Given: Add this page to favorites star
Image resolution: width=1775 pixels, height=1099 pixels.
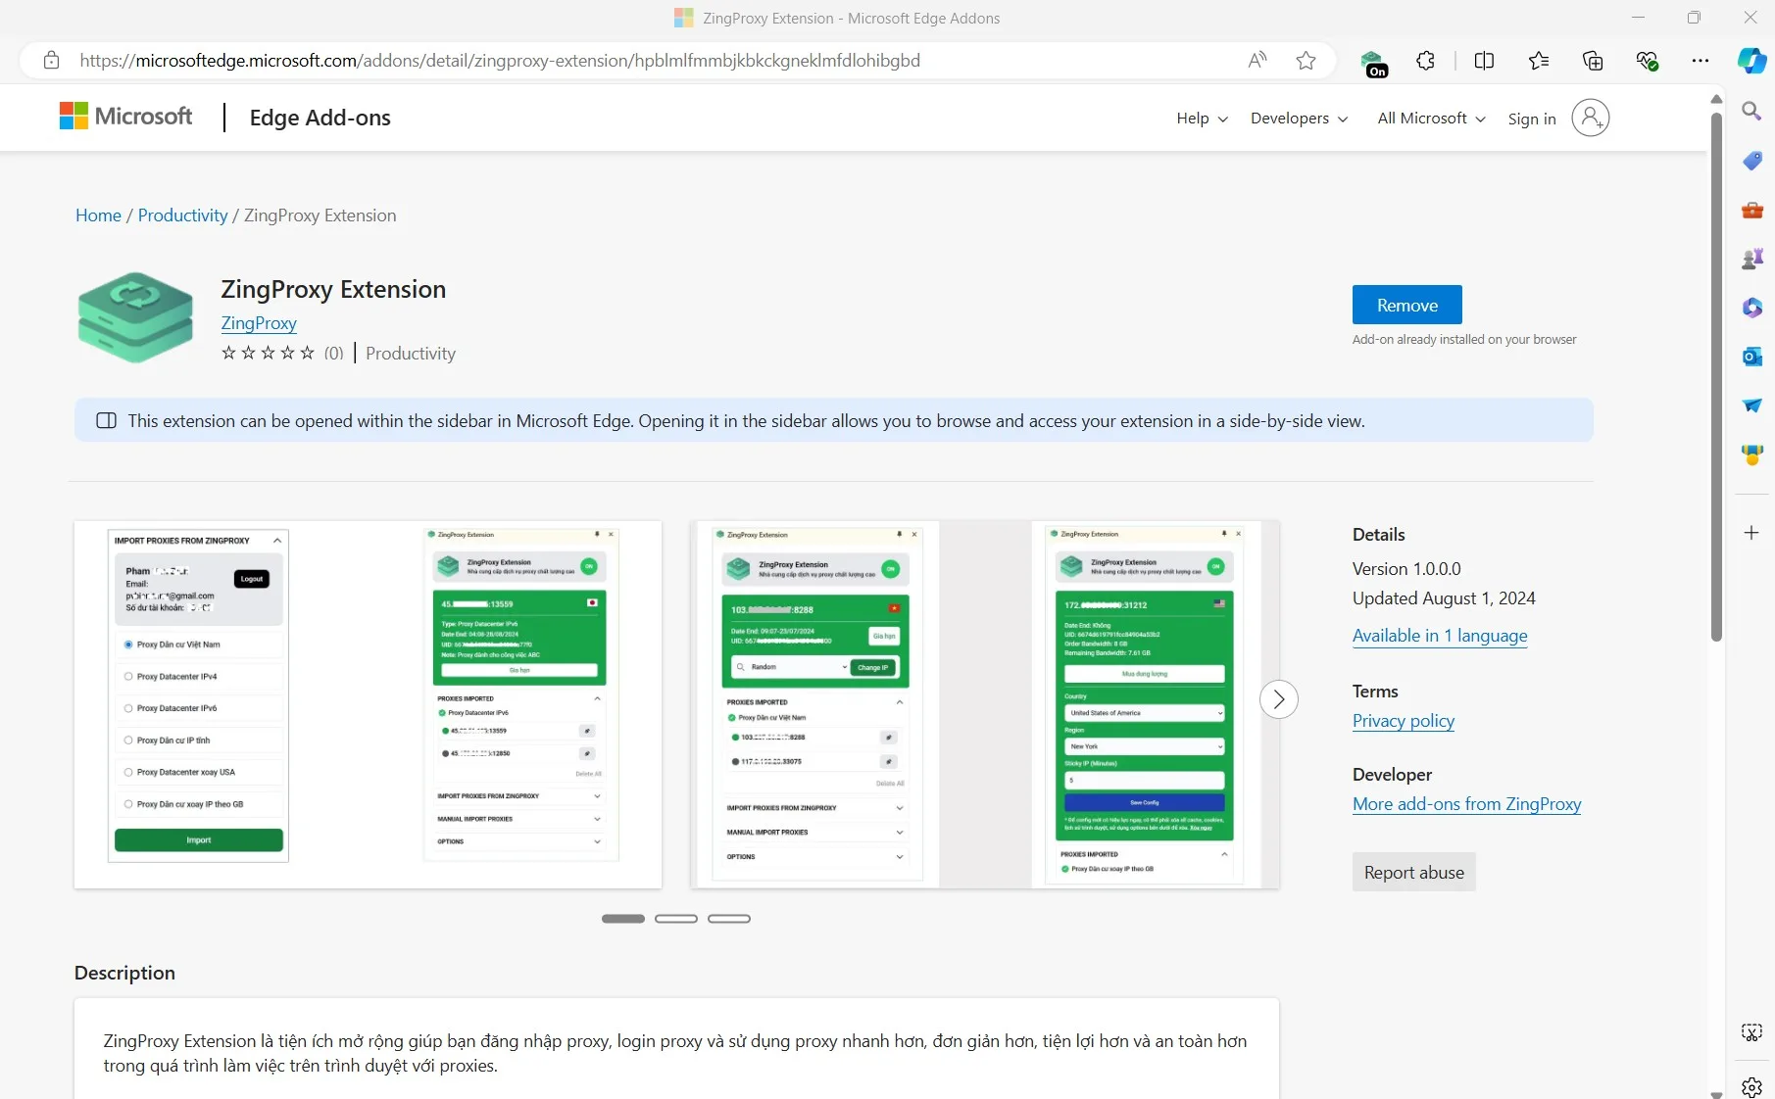Looking at the screenshot, I should [1306, 61].
